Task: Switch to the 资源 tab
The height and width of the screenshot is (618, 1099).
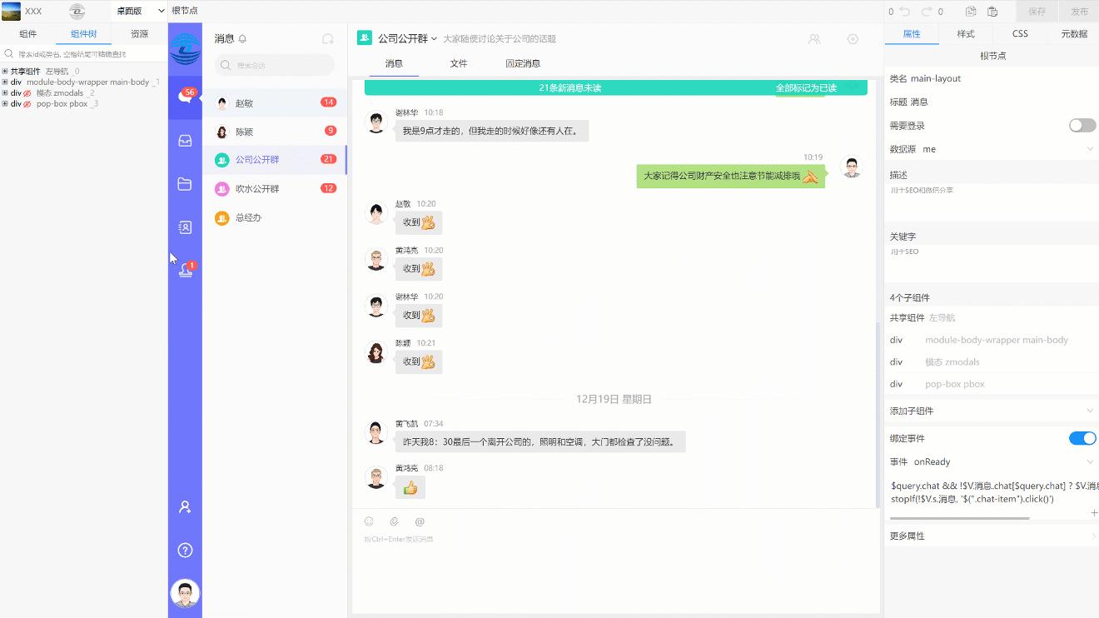Action: tap(139, 34)
